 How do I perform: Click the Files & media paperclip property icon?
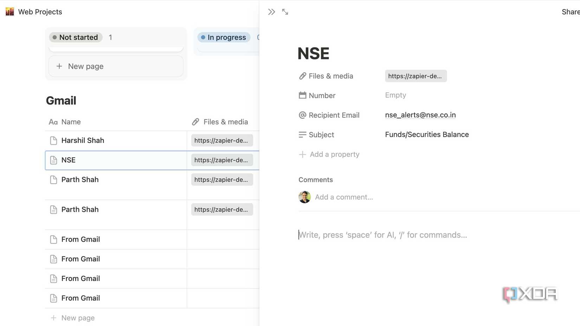[302, 76]
